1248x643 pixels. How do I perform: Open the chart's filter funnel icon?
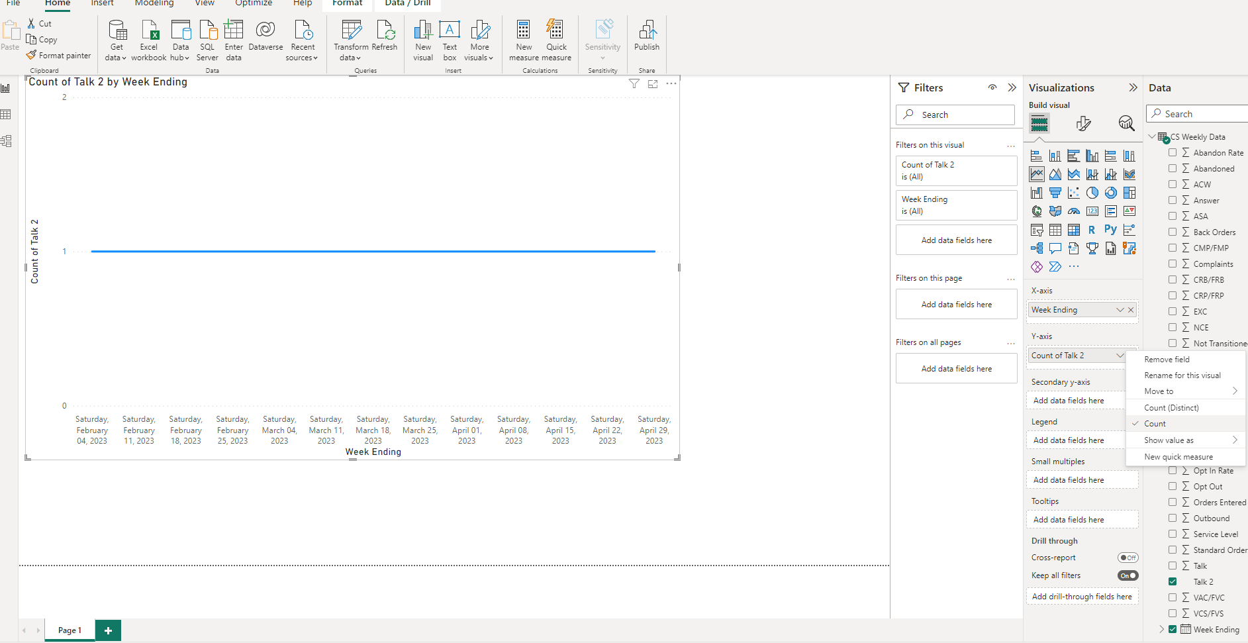pos(634,83)
